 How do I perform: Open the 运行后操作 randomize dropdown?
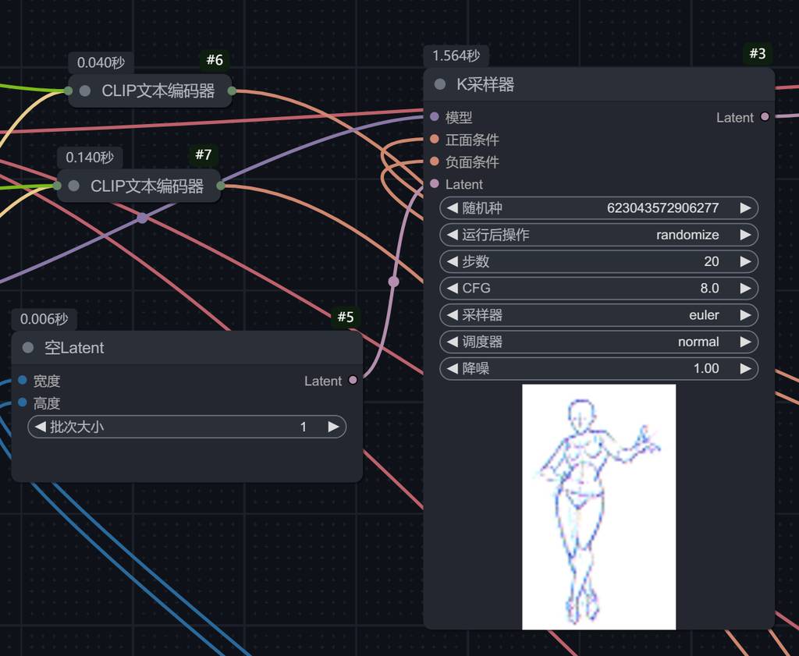(x=598, y=235)
